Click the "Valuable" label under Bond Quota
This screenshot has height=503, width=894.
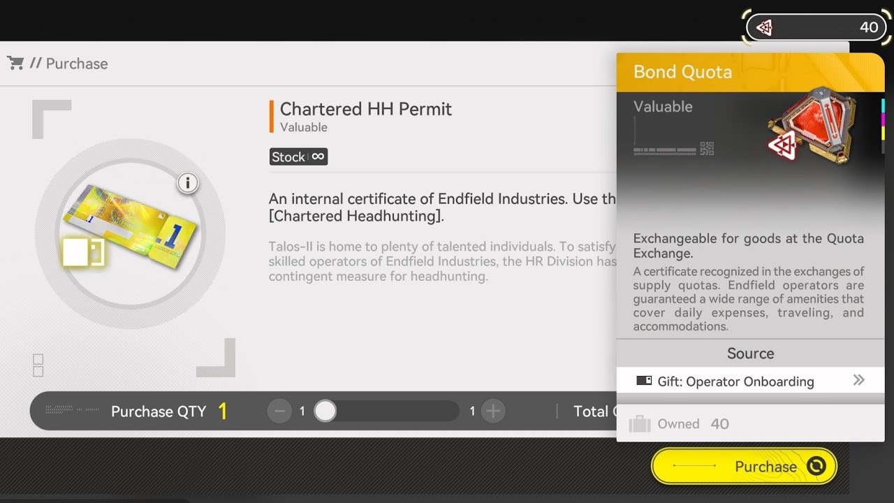coord(663,107)
